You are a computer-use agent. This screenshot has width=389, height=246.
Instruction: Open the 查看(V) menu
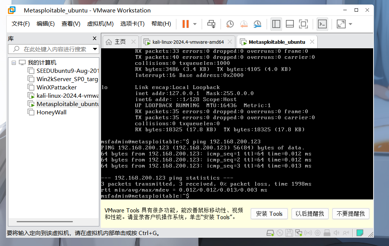pos(71,24)
